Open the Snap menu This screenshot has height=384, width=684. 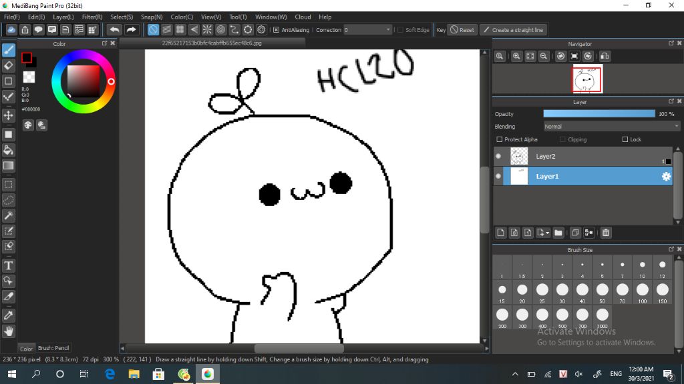coord(152,17)
